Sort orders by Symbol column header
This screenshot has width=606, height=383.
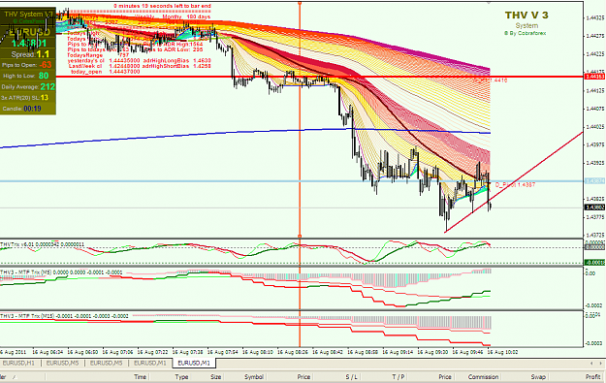(x=254, y=377)
